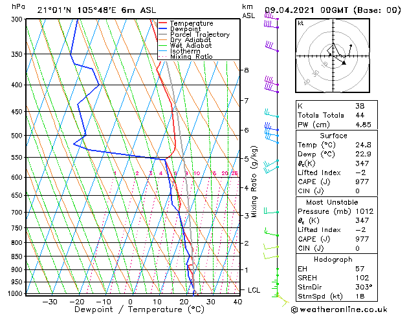Click the 21°01'N 105°48'E location title

coord(96,10)
